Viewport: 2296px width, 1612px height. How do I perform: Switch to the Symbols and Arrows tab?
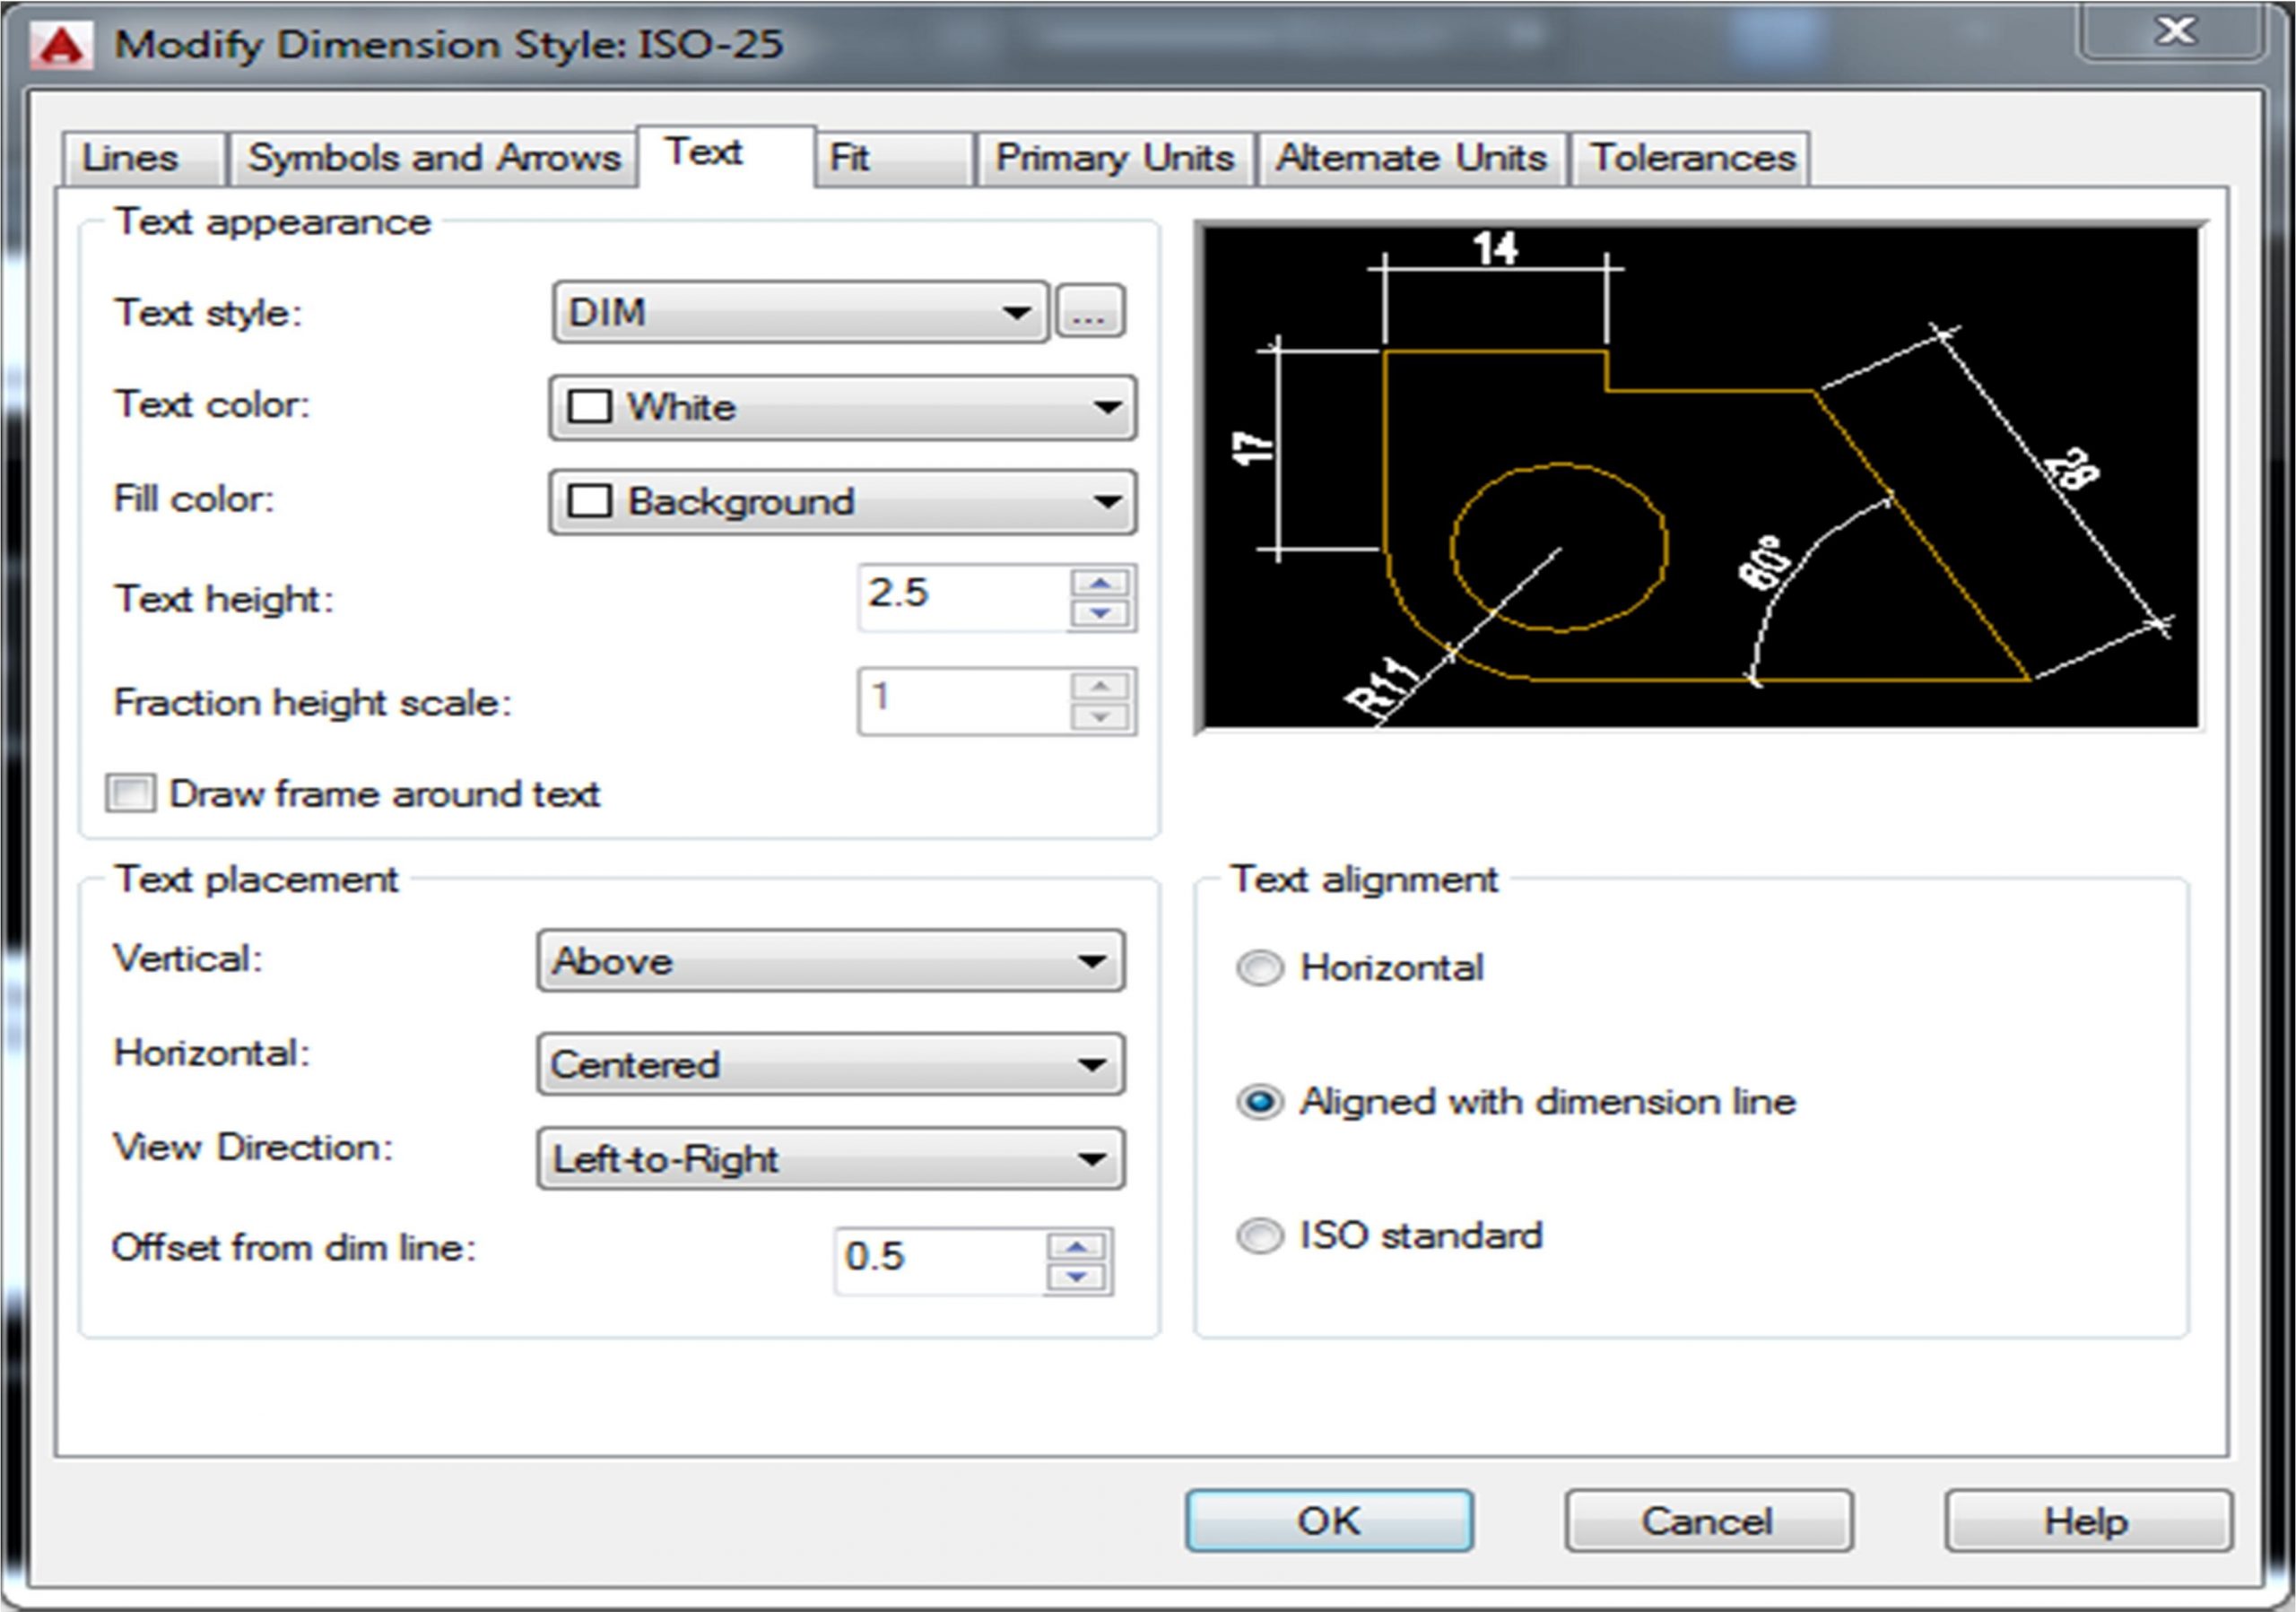tap(433, 158)
